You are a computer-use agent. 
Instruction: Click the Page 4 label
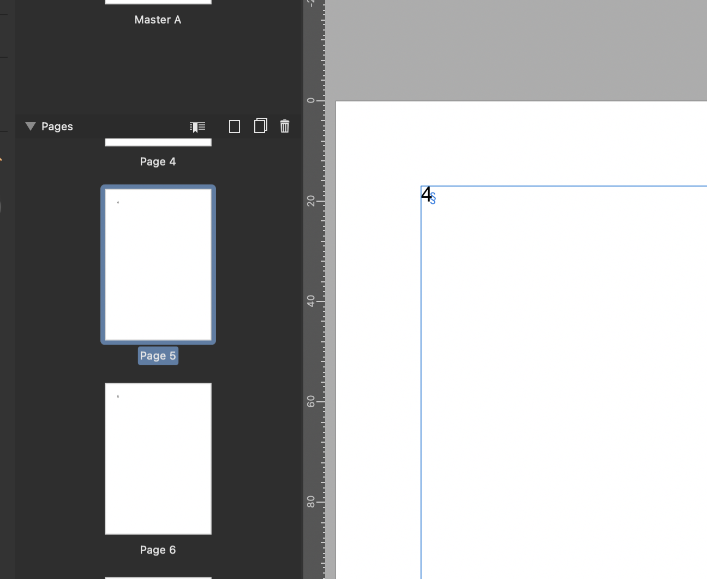point(158,161)
